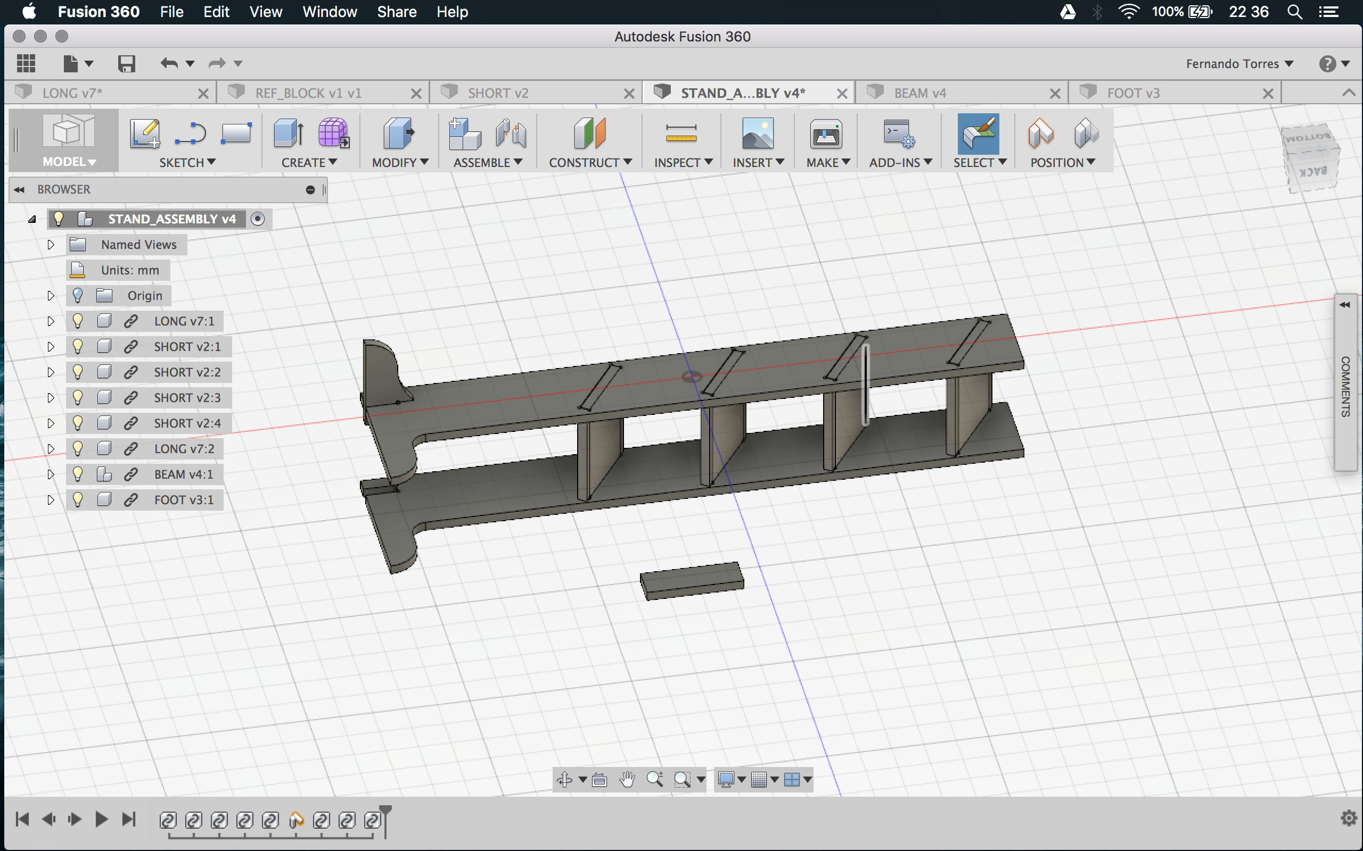Click the Pan hand icon
This screenshot has height=851, width=1363.
[x=627, y=780]
